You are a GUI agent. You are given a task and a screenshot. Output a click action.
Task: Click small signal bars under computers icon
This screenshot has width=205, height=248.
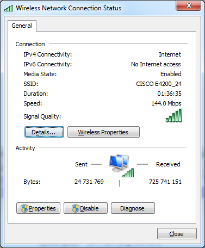(128, 172)
